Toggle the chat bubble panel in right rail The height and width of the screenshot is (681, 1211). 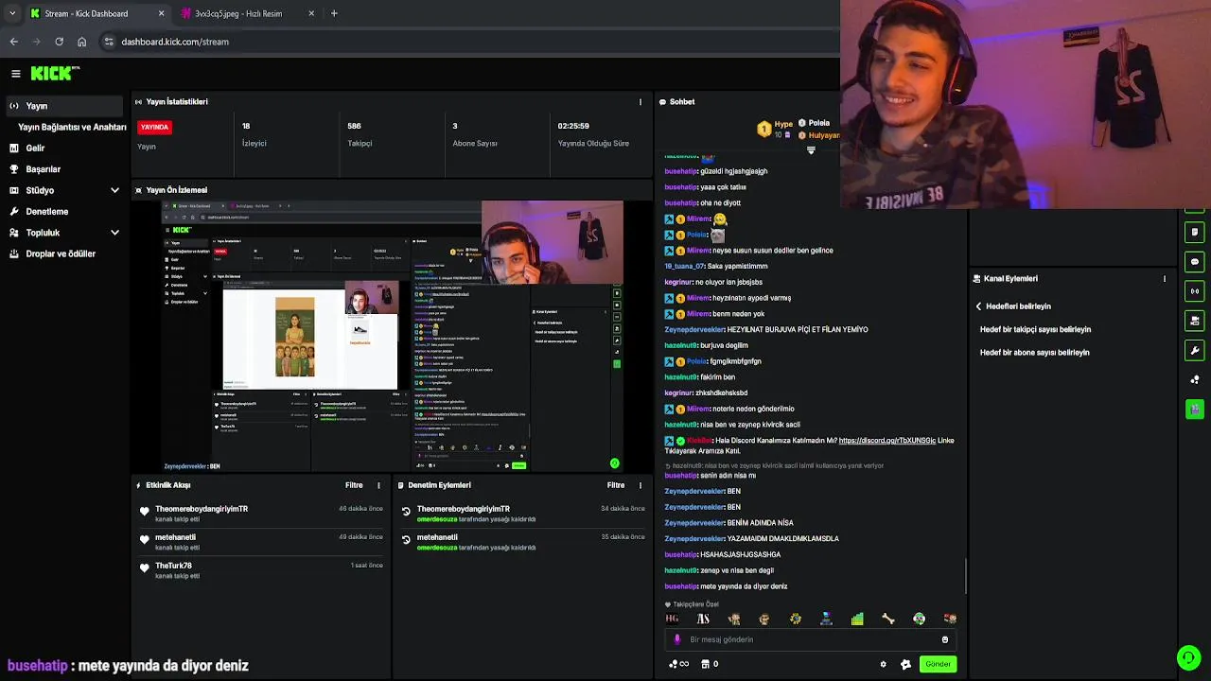[x=1195, y=262]
